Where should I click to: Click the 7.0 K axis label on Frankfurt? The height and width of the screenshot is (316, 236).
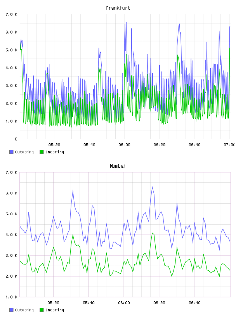click(11, 14)
